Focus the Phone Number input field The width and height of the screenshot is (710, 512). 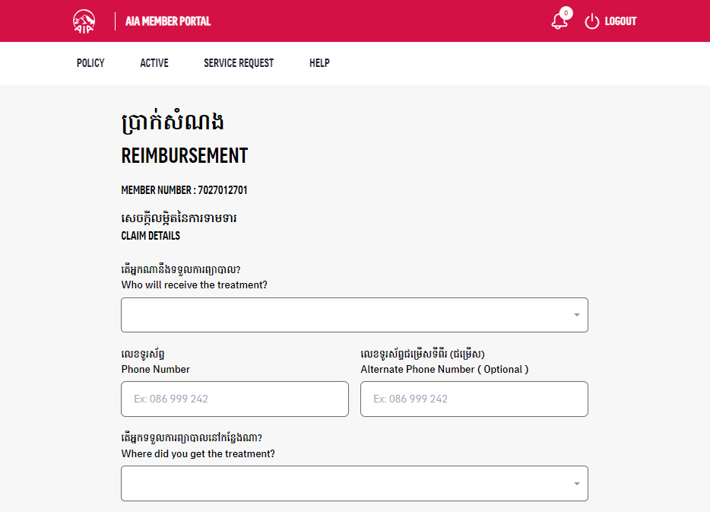[235, 399]
